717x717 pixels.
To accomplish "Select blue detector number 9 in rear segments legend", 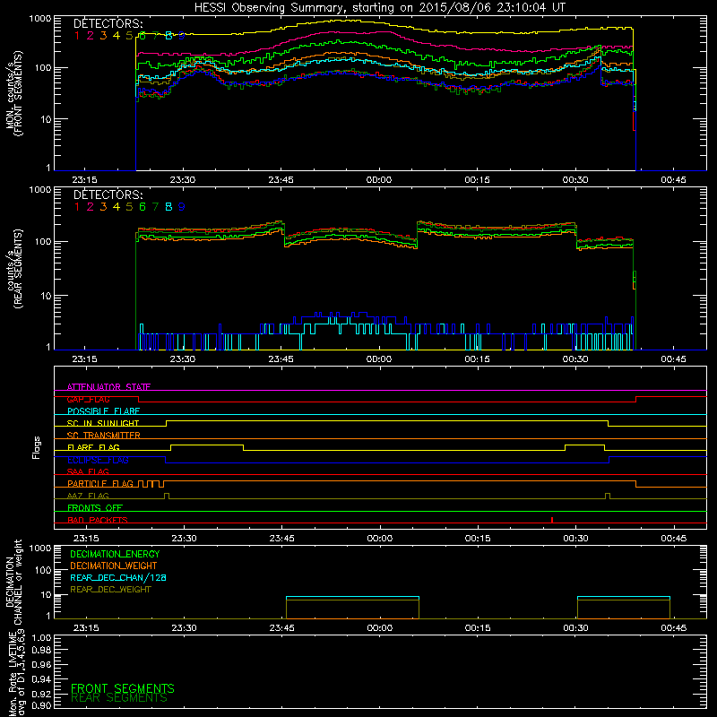I will (x=182, y=207).
